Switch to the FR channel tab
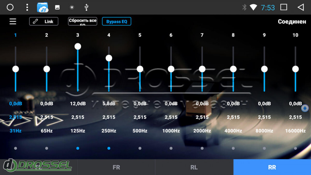This screenshot has width=311, height=175. click(116, 168)
